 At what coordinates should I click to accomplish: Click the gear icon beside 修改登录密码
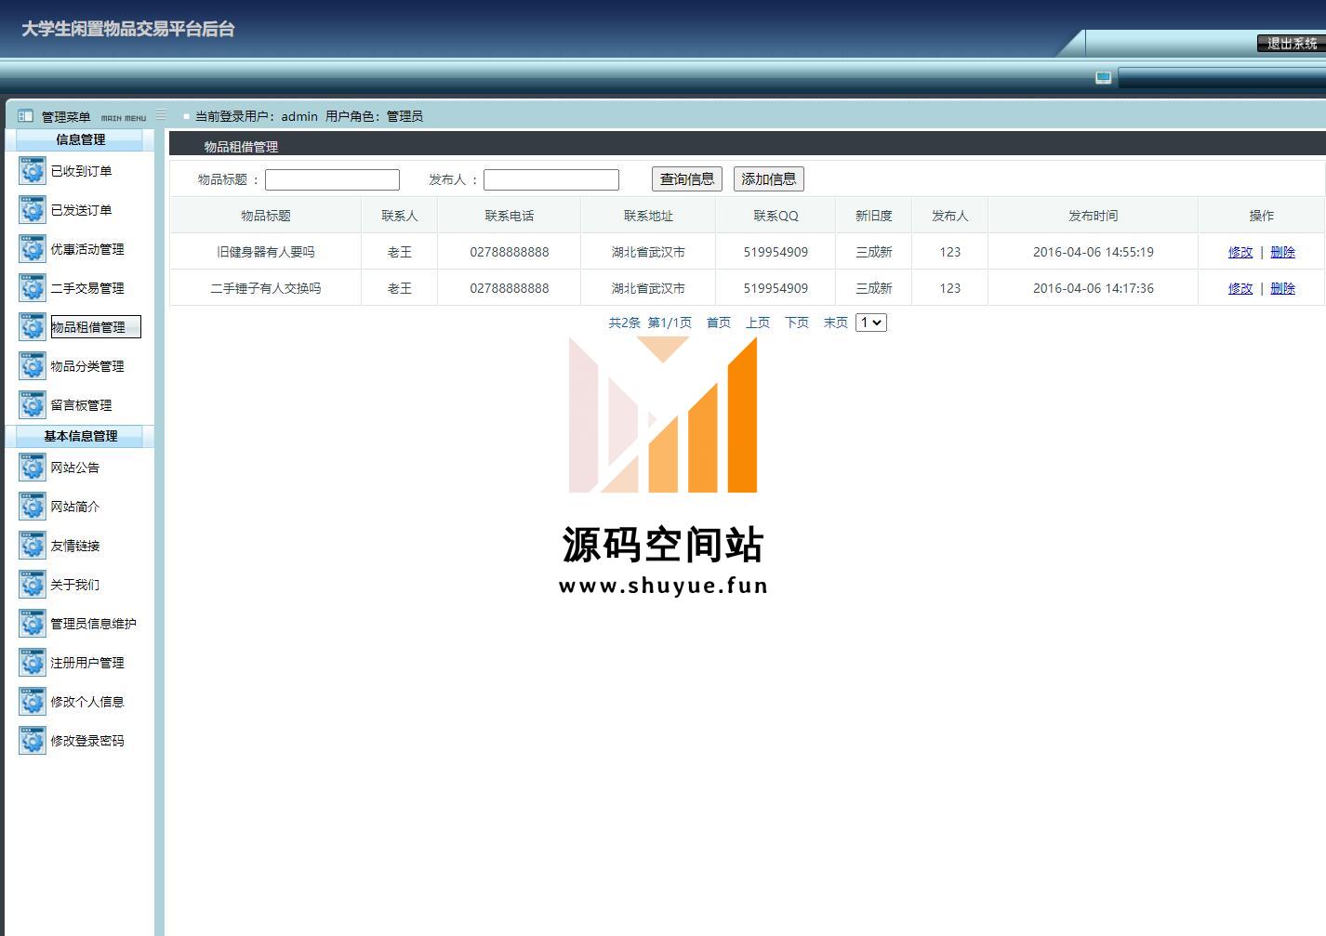pos(33,741)
